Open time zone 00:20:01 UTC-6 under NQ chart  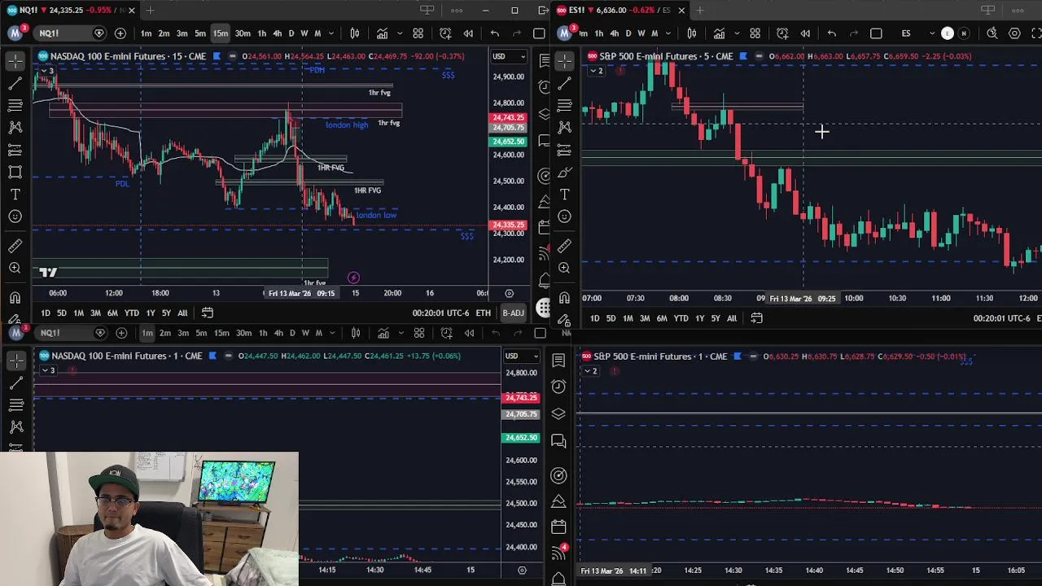click(440, 313)
